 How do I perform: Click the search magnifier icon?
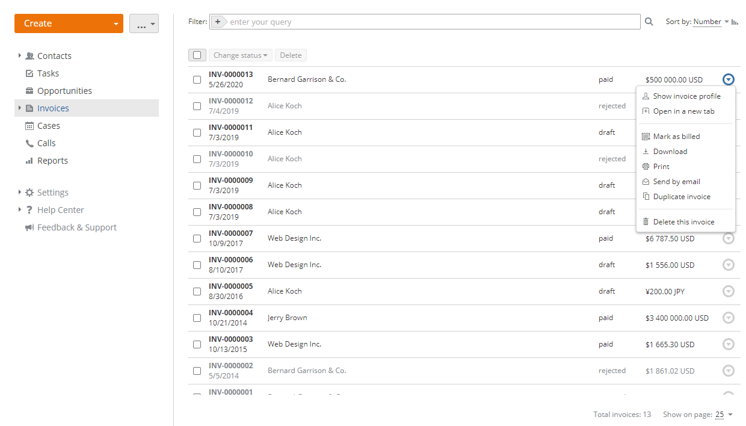click(x=649, y=21)
